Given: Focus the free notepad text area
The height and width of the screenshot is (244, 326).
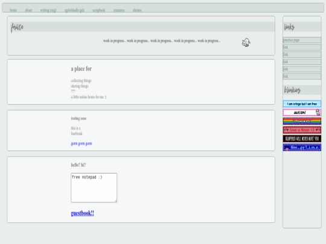Looking at the screenshot, I should 94,187.
